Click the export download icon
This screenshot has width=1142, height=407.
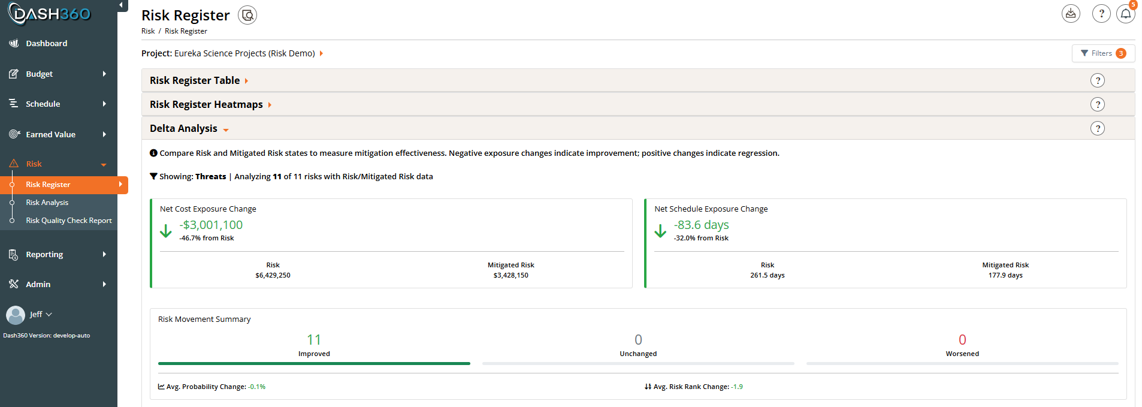pos(1071,13)
